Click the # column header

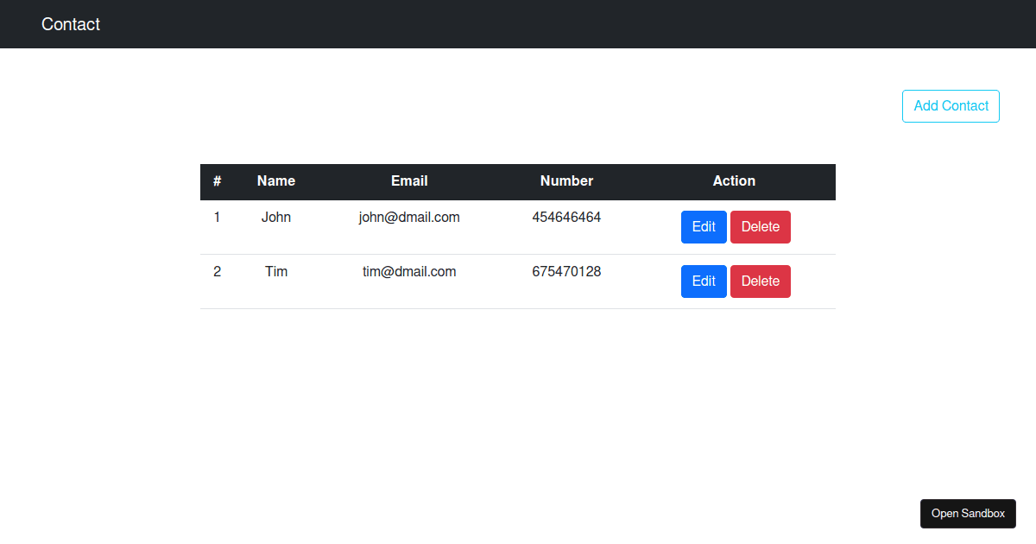[x=217, y=181]
